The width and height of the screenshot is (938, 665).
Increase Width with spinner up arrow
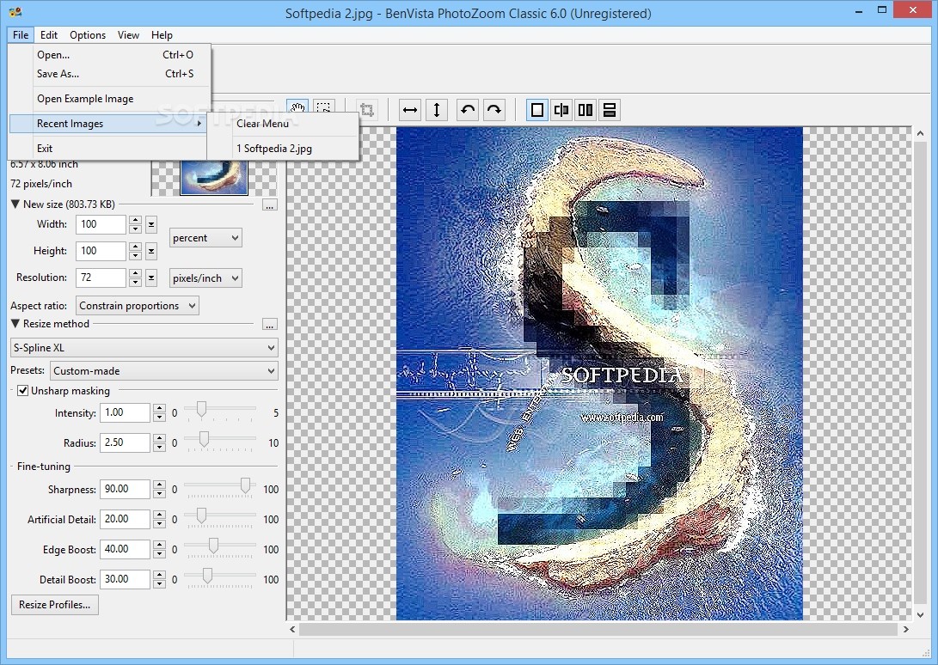click(x=135, y=220)
